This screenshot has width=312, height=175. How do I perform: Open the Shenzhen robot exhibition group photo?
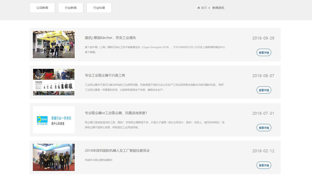click(x=54, y=157)
